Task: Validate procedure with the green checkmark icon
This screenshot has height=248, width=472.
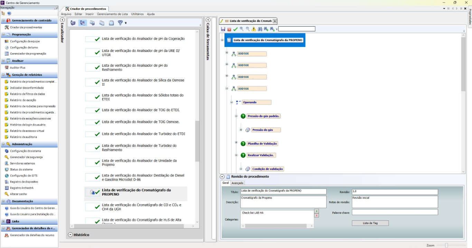Action: [236, 29]
